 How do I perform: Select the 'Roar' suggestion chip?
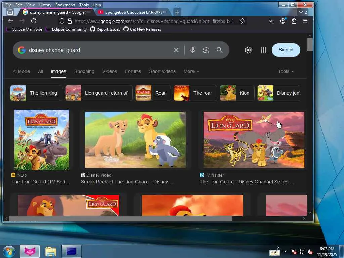tap(153, 93)
